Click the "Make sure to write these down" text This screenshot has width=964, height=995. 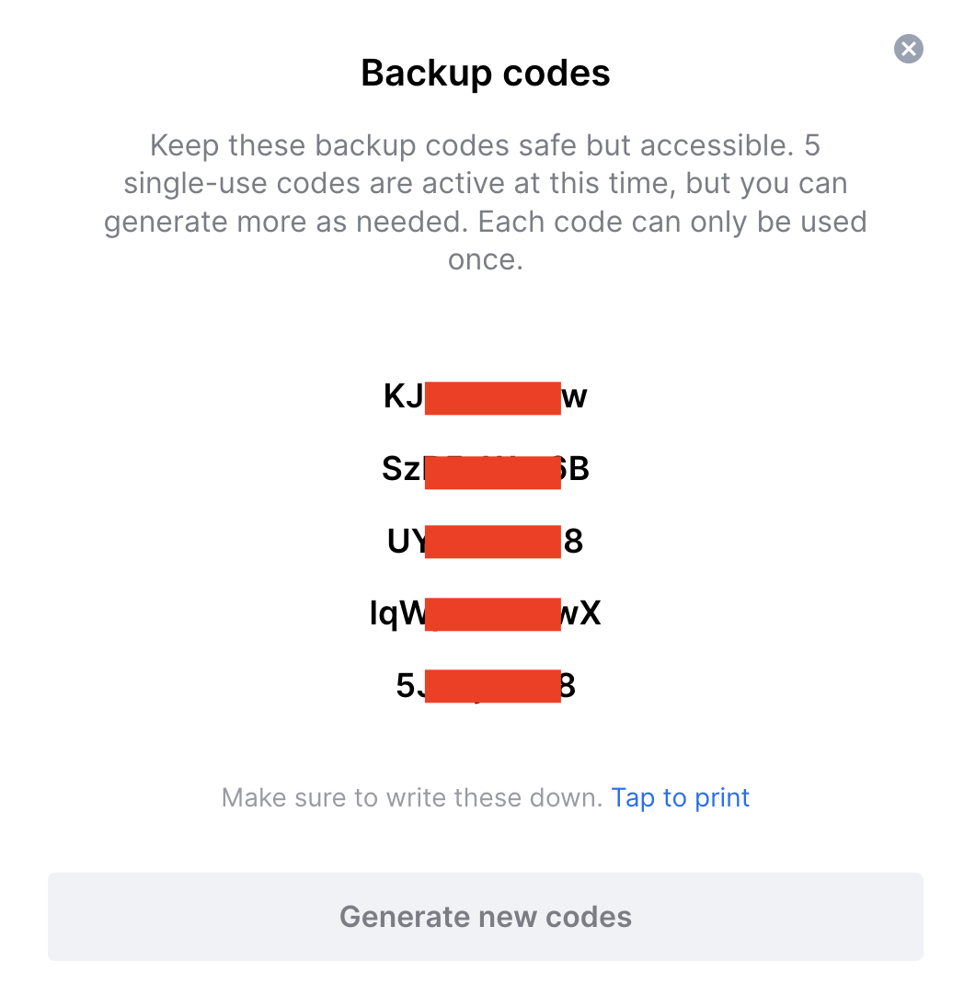[x=412, y=797]
